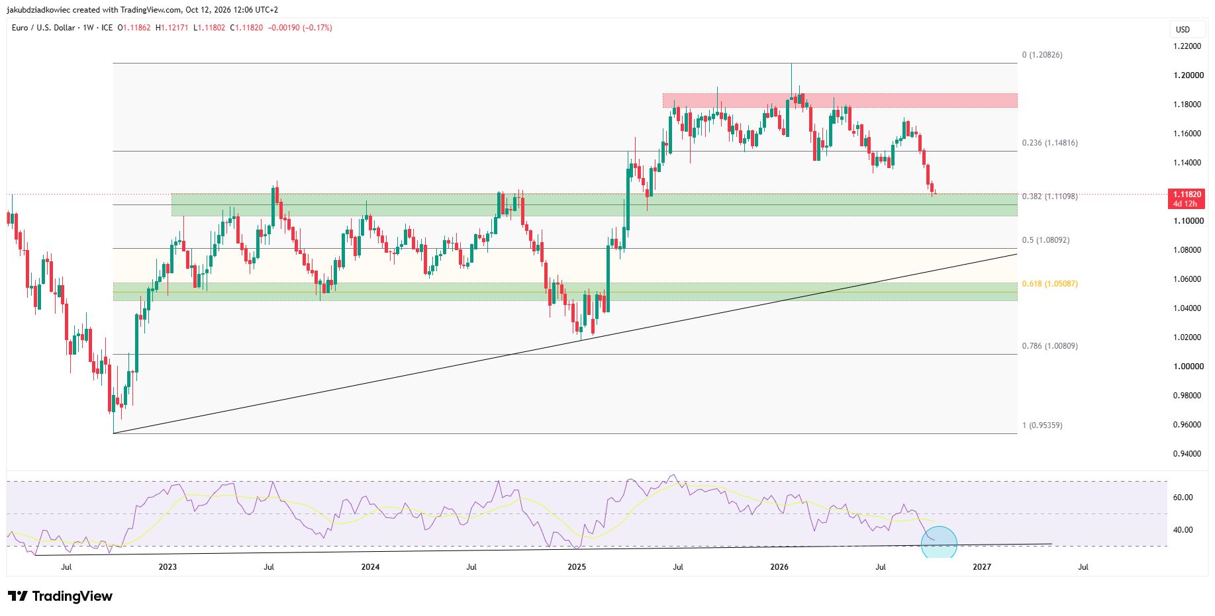Image resolution: width=1215 pixels, height=616 pixels.
Task: Click the 1.00000 price axis label
Action: 1188,367
